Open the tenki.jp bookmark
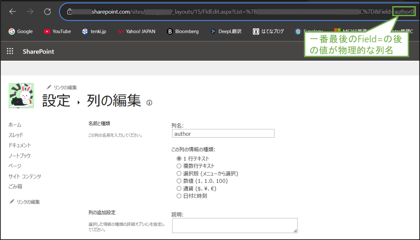The width and height of the screenshot is (420, 240). click(x=95, y=31)
